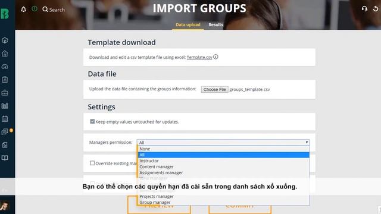Toggle Override existing managers checkbox
Viewport: 381px width, 214px height.
[92, 163]
